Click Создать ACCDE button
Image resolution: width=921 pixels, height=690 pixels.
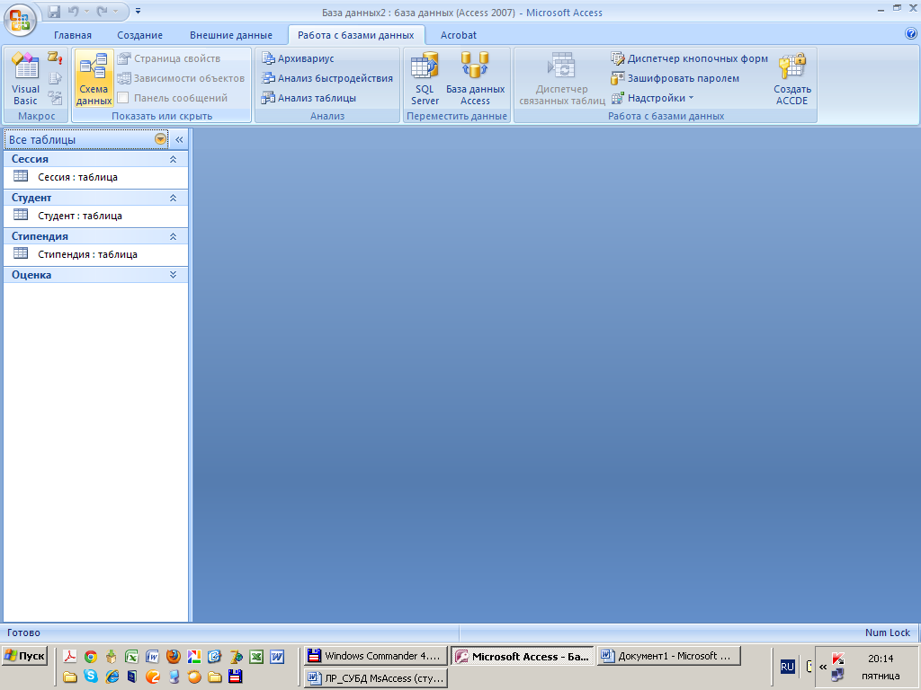coord(791,79)
